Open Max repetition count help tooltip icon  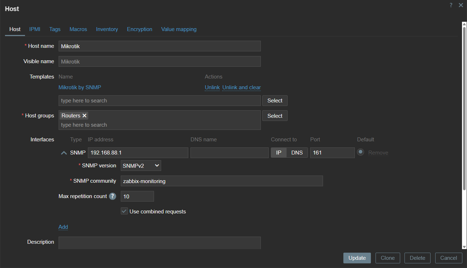[113, 196]
